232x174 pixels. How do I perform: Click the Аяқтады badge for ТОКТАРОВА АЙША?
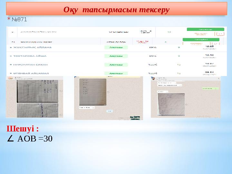pos(116,56)
